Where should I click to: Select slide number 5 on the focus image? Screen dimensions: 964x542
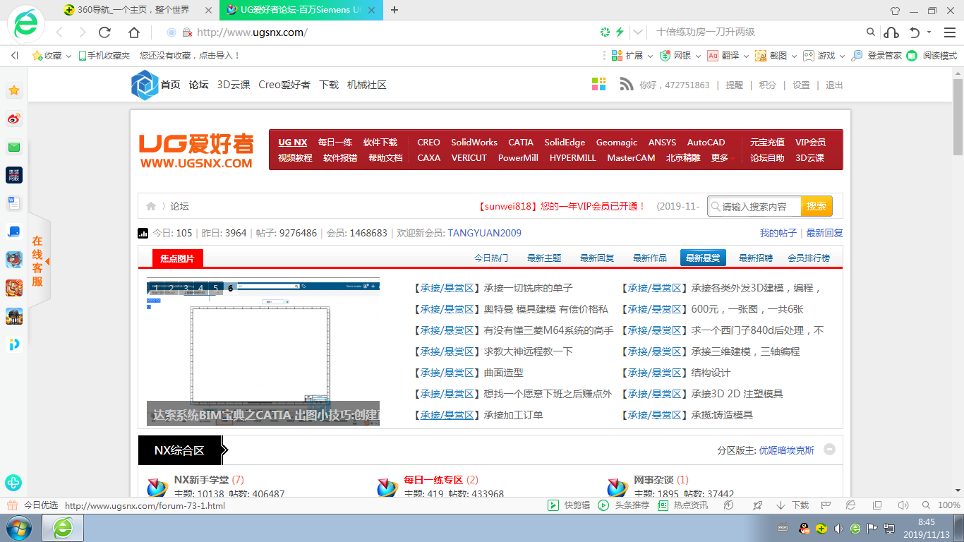click(x=215, y=288)
